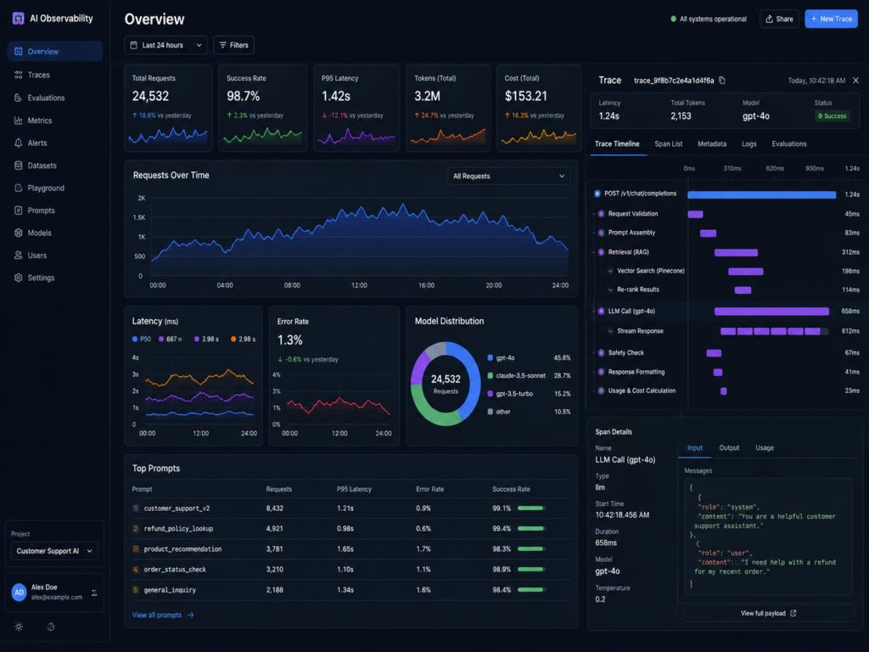869x652 pixels.
Task: Open the Users sidebar icon
Action: click(19, 255)
